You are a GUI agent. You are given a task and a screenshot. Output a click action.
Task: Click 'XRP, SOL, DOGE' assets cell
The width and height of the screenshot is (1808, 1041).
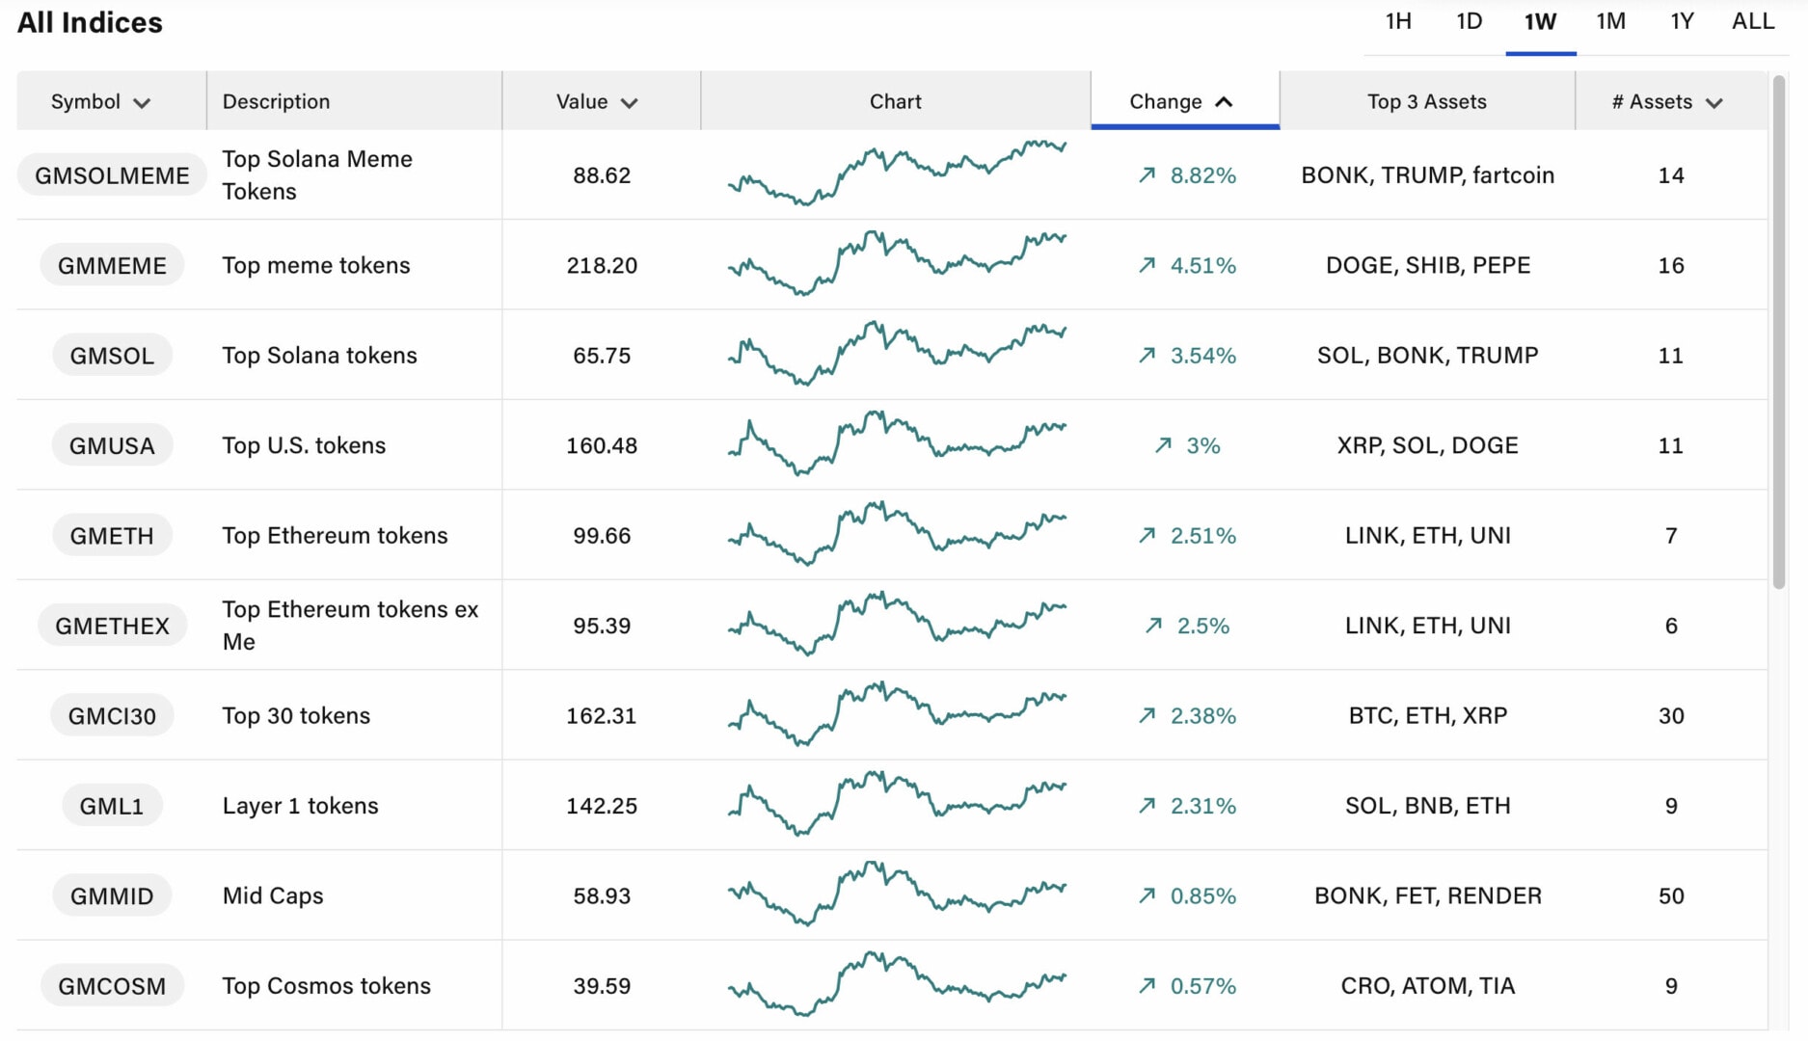click(1427, 445)
